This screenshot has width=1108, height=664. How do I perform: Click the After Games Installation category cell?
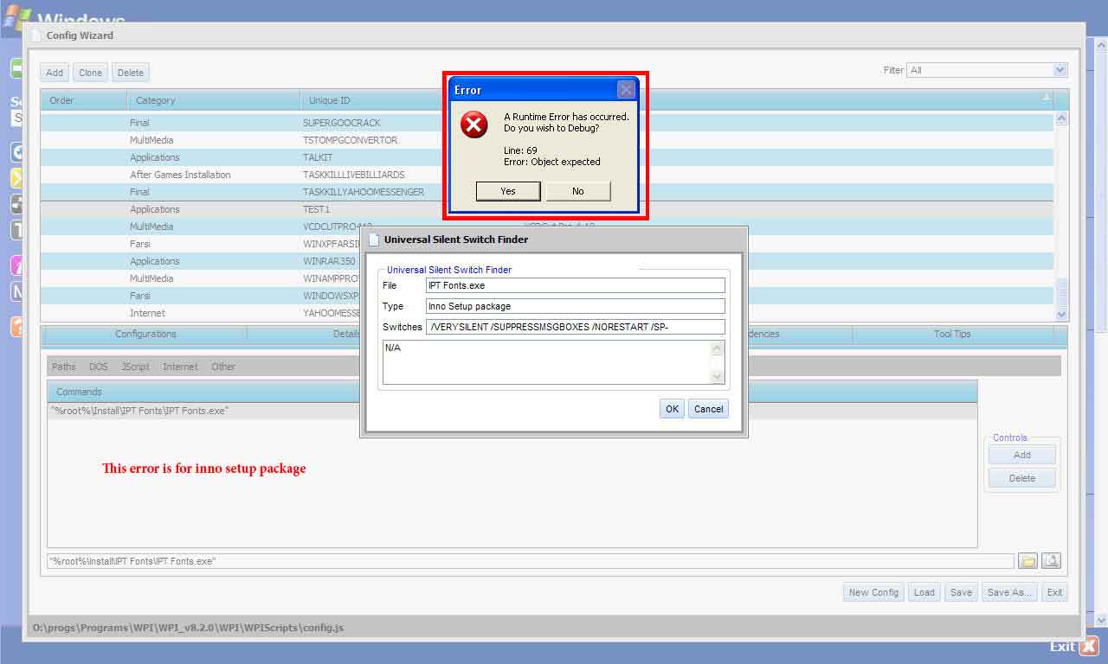point(180,175)
